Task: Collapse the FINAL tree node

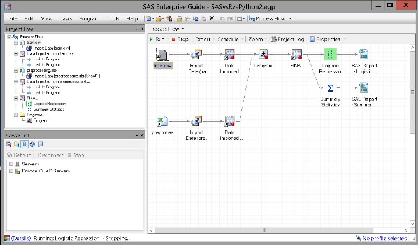Action: click(x=16, y=98)
